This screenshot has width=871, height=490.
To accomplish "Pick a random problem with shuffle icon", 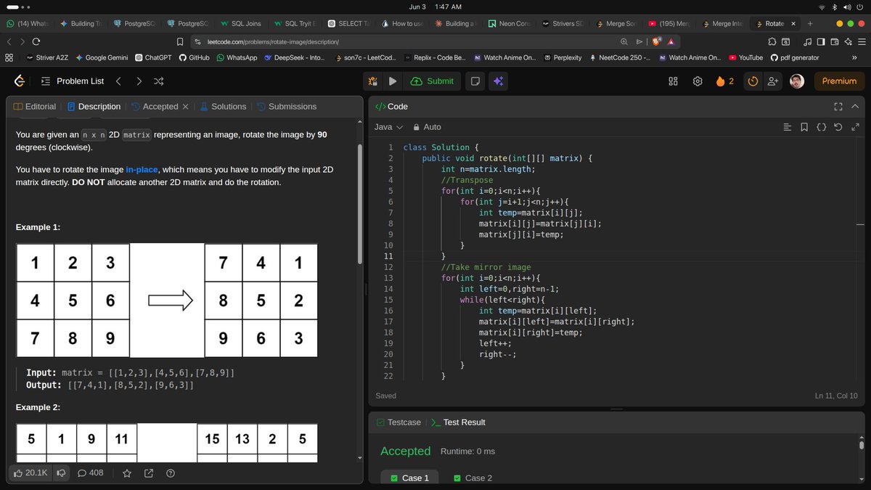I will point(159,81).
